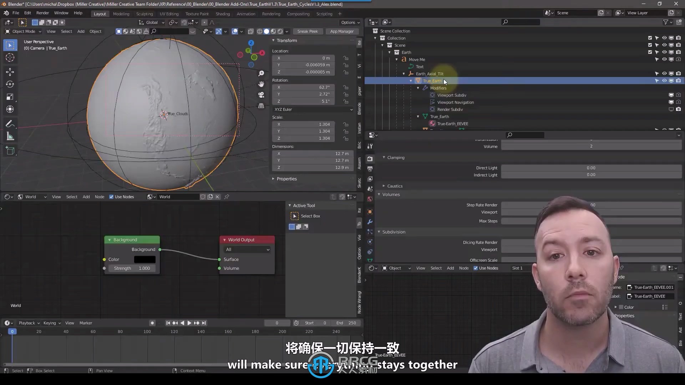Click outliner search field

(520, 22)
